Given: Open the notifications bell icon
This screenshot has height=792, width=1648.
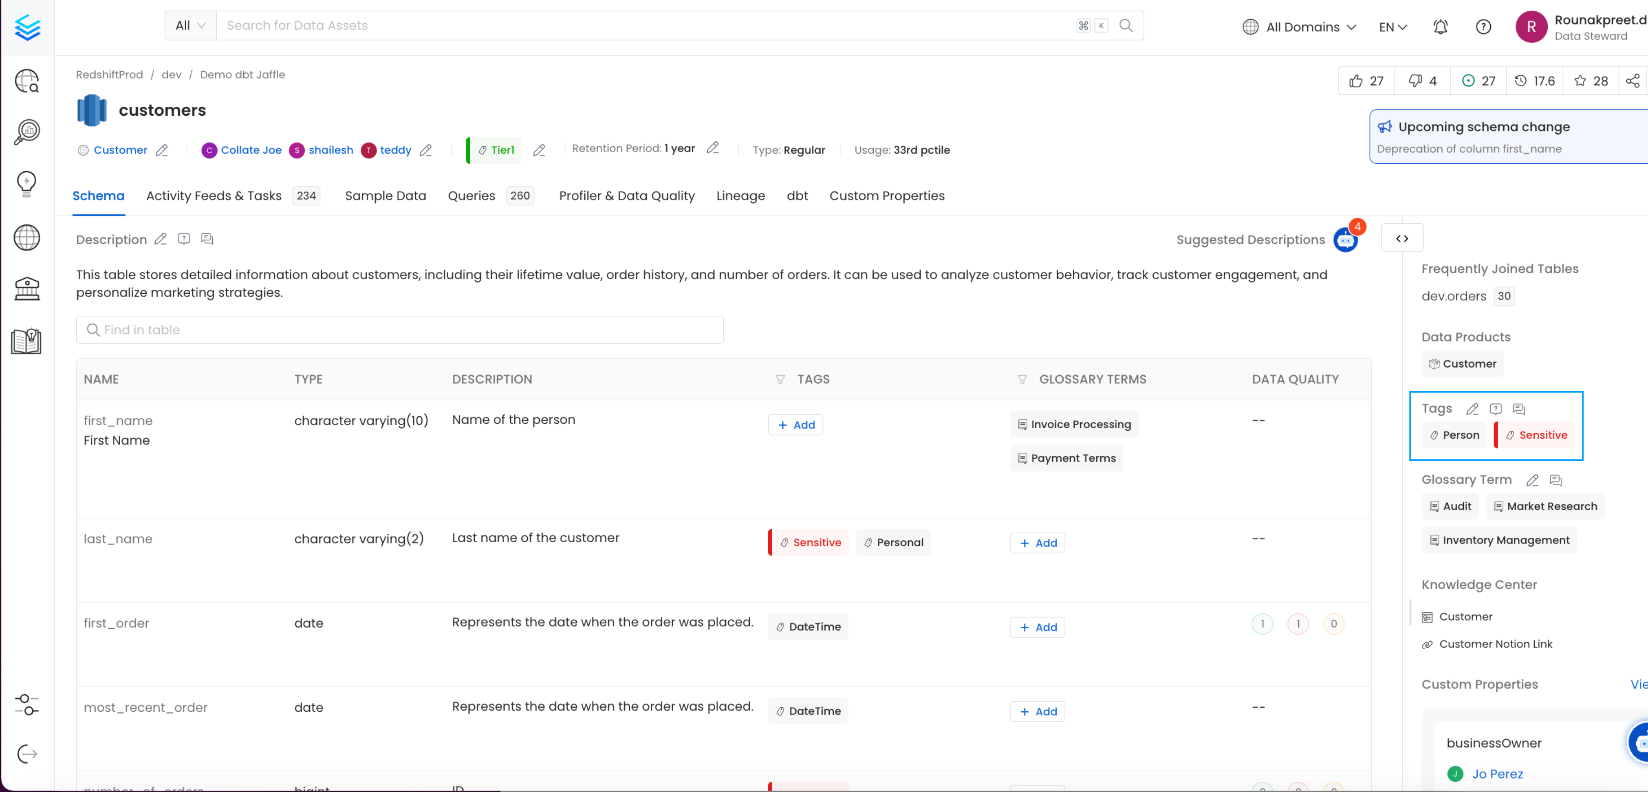Looking at the screenshot, I should [1440, 27].
